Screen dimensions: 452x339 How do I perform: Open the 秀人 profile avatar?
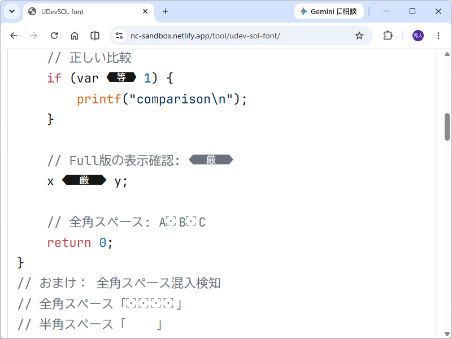pyautogui.click(x=418, y=36)
